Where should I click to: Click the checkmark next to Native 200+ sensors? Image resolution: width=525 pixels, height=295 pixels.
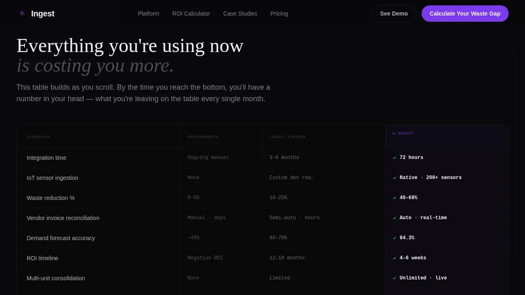click(x=395, y=178)
